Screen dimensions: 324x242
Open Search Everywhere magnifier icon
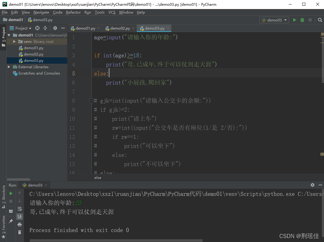coord(319,20)
